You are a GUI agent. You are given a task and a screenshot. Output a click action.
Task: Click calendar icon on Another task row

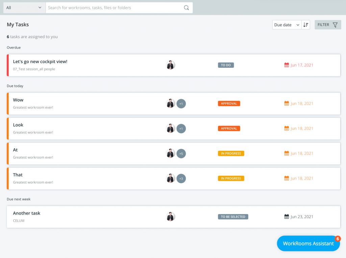coord(287,217)
